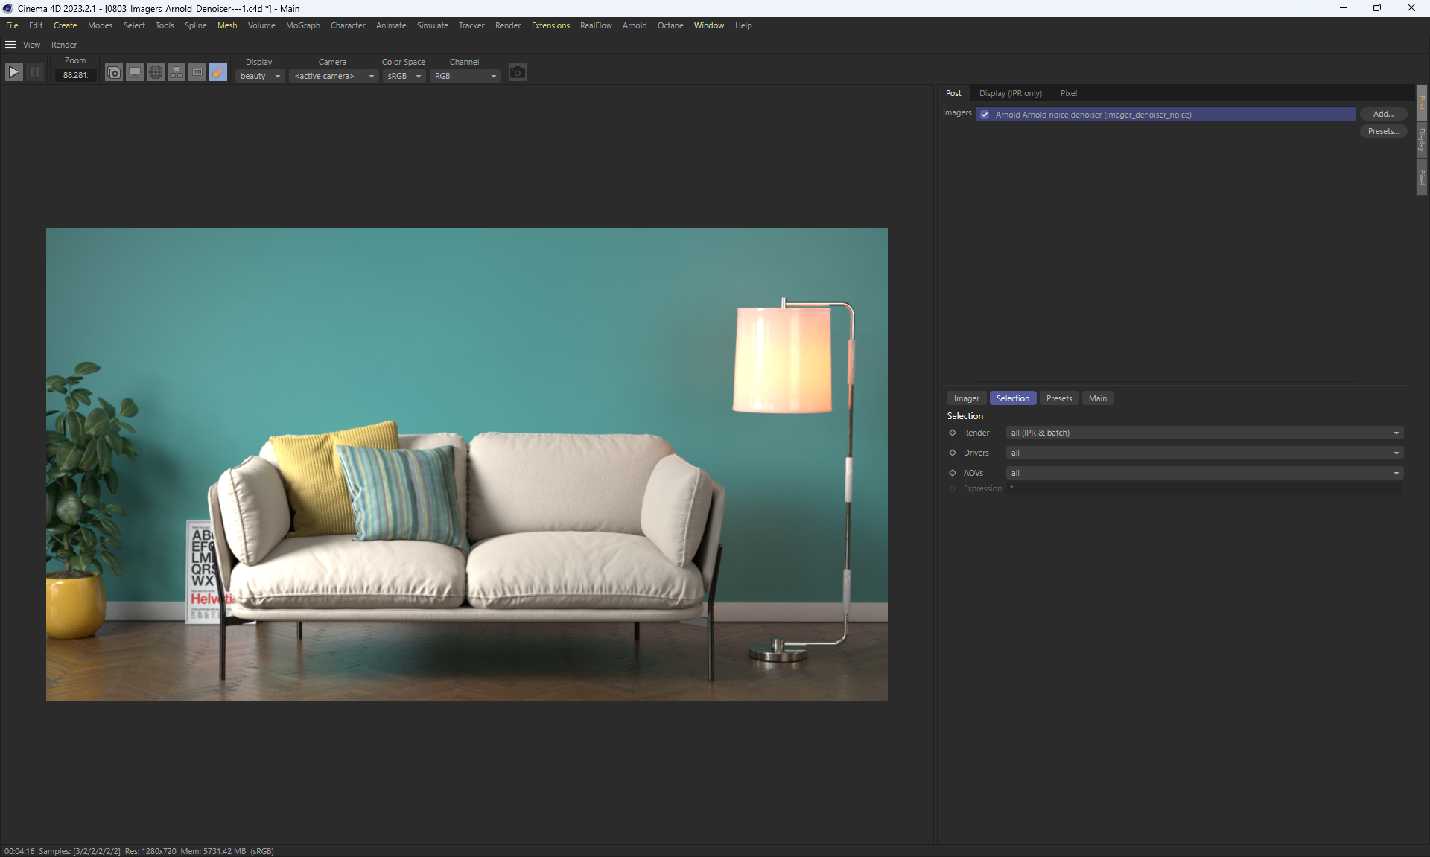The height and width of the screenshot is (857, 1430).
Task: Click the camera snapshot icon after Channel
Action: pos(518,72)
